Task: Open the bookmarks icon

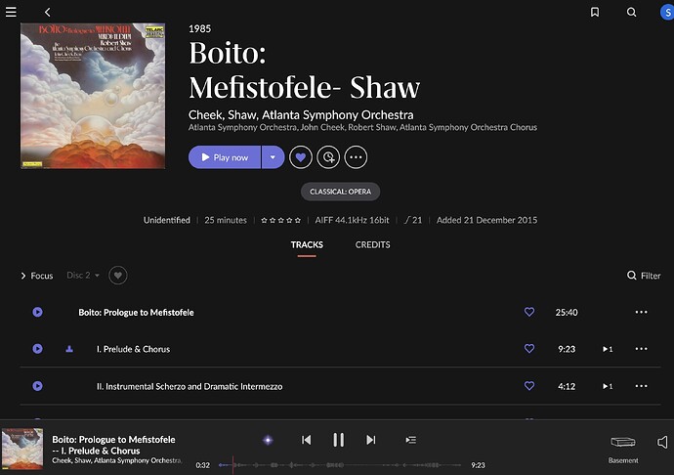Action: (x=595, y=12)
